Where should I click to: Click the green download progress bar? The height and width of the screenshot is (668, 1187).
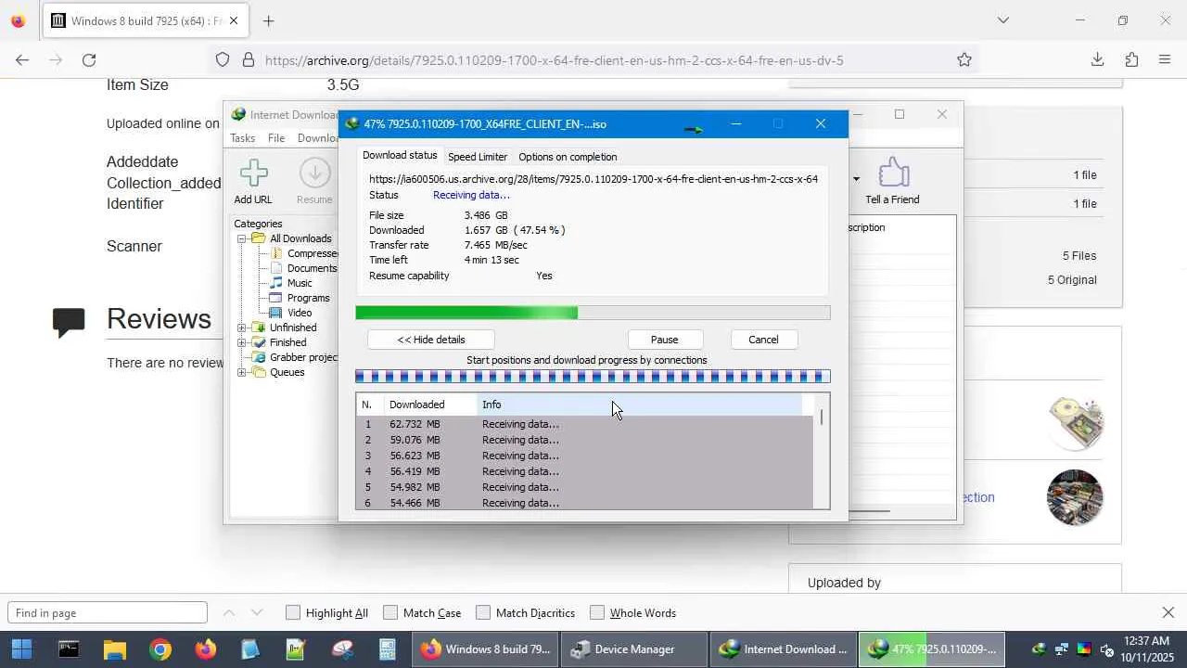(593, 314)
